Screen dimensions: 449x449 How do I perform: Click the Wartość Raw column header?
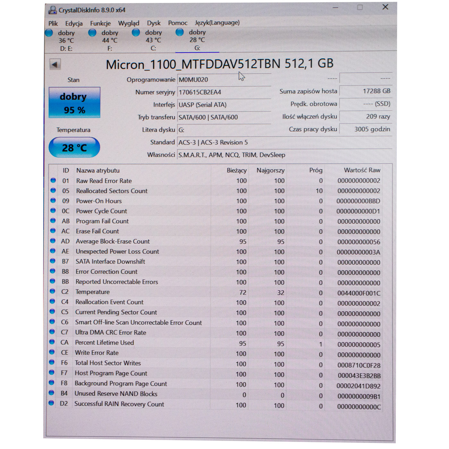pos(362,170)
